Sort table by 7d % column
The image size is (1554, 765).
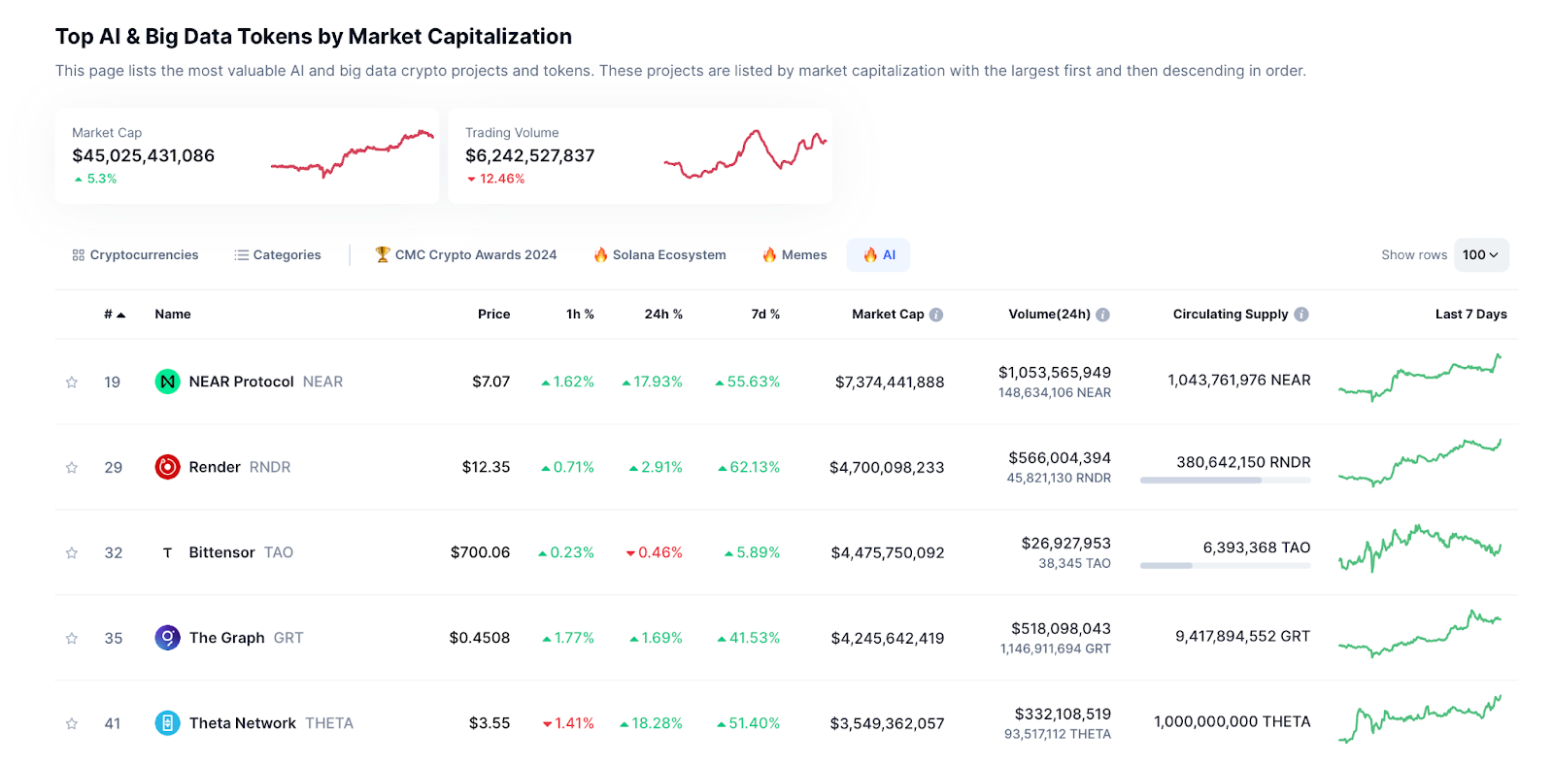pyautogui.click(x=765, y=315)
